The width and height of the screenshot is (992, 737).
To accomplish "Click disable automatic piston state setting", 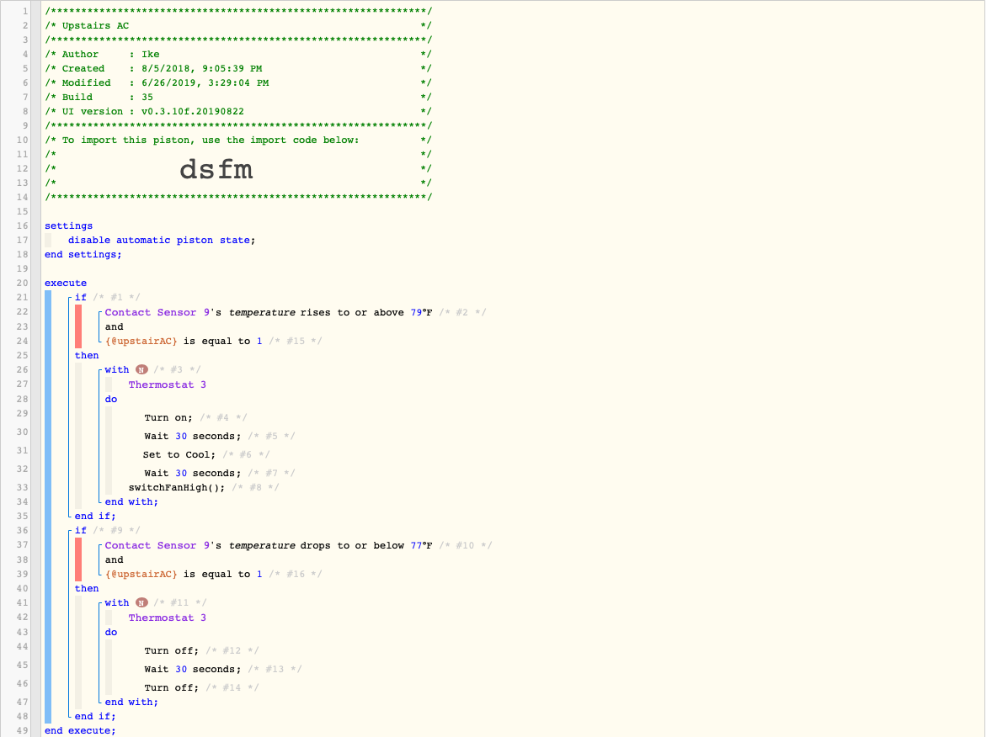I will (162, 240).
